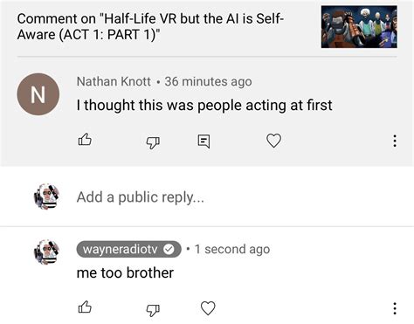
Task: Open Nathan Knott's channel name link
Action: (x=114, y=81)
